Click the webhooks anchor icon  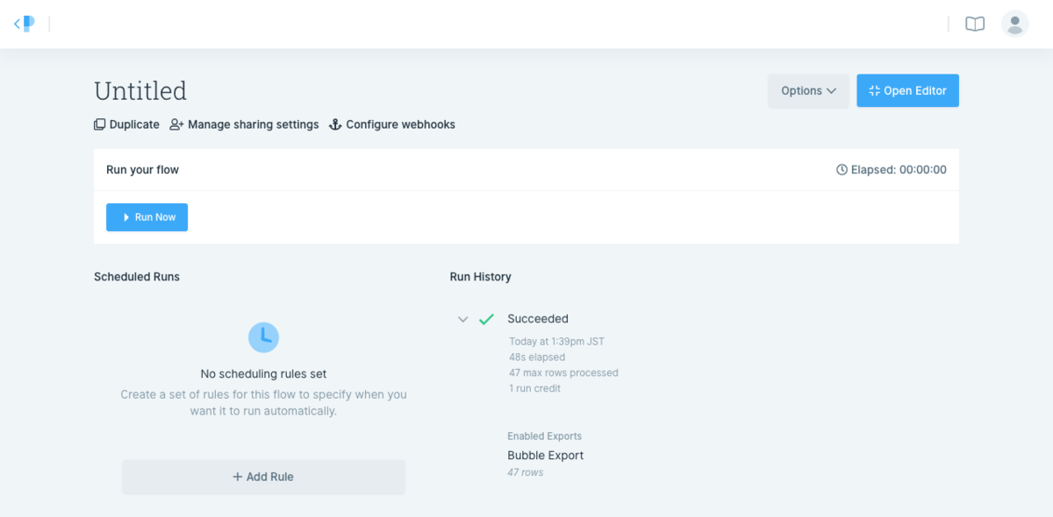(x=334, y=124)
